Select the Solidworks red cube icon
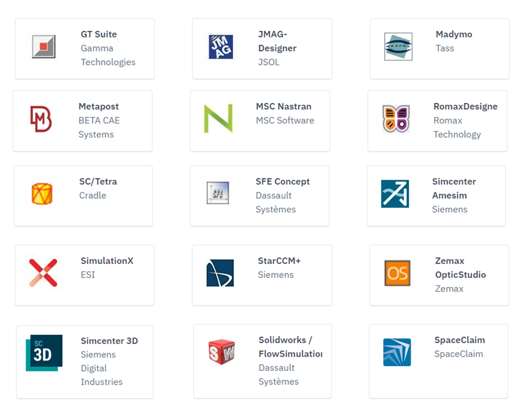The image size is (519, 410). point(221,352)
